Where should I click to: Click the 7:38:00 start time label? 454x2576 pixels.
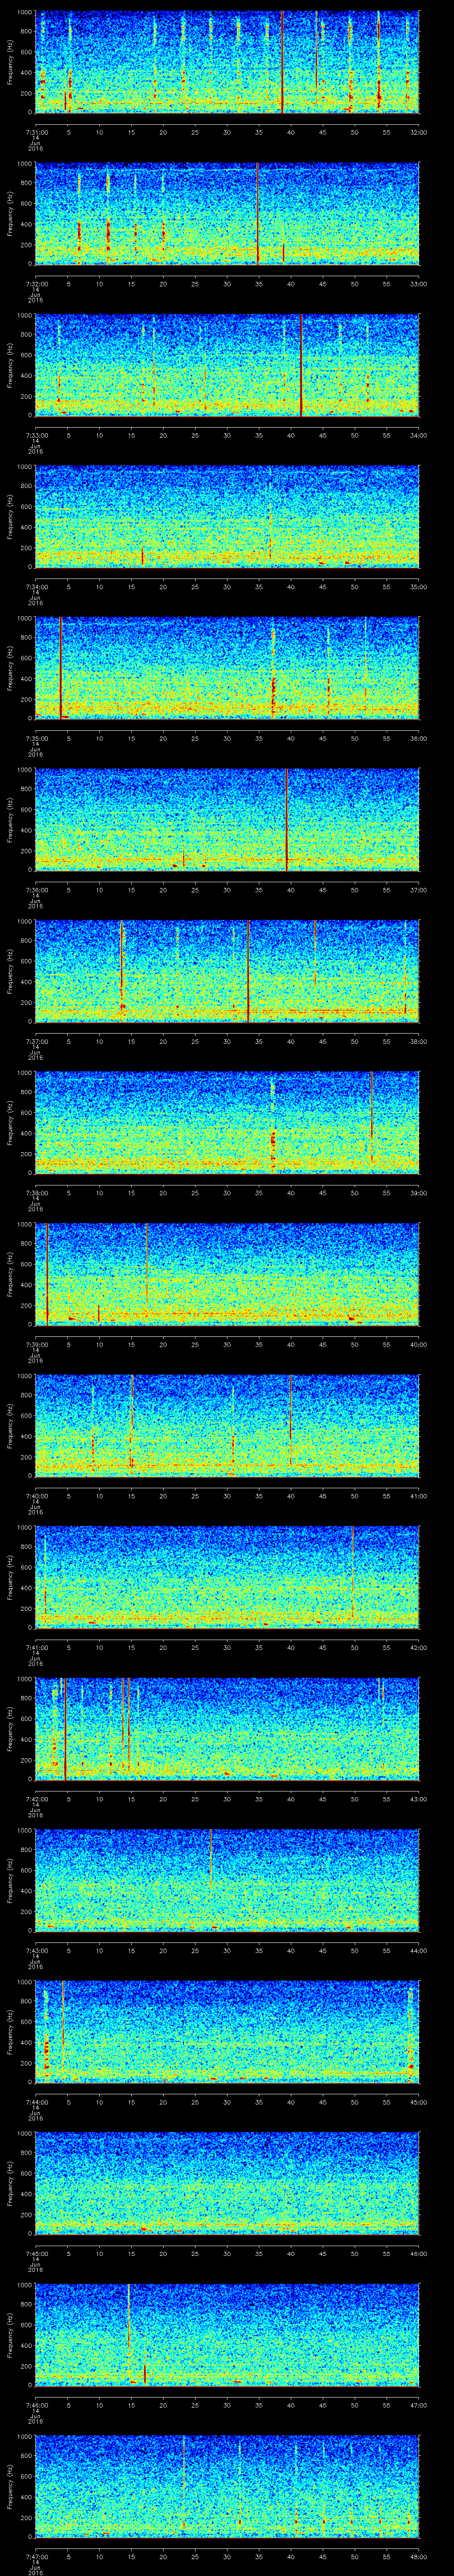tap(36, 1193)
